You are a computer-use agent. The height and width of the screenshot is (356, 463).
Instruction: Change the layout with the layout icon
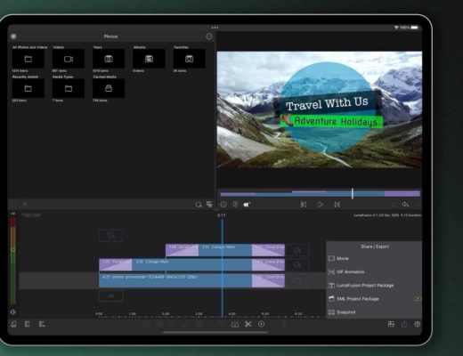coord(391,324)
